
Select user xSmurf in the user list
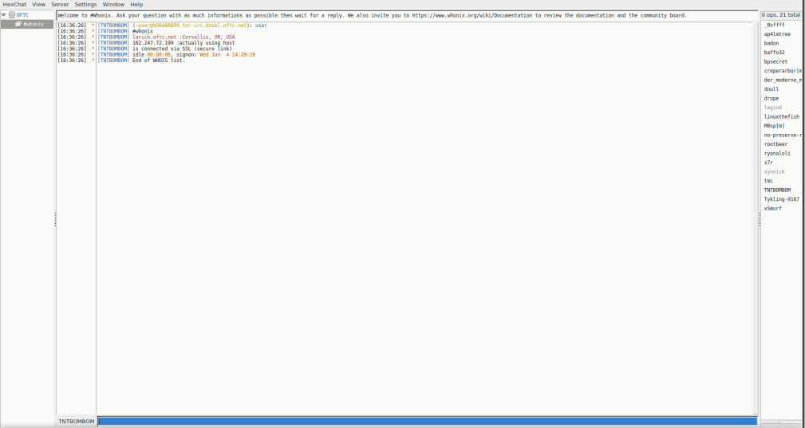(773, 208)
